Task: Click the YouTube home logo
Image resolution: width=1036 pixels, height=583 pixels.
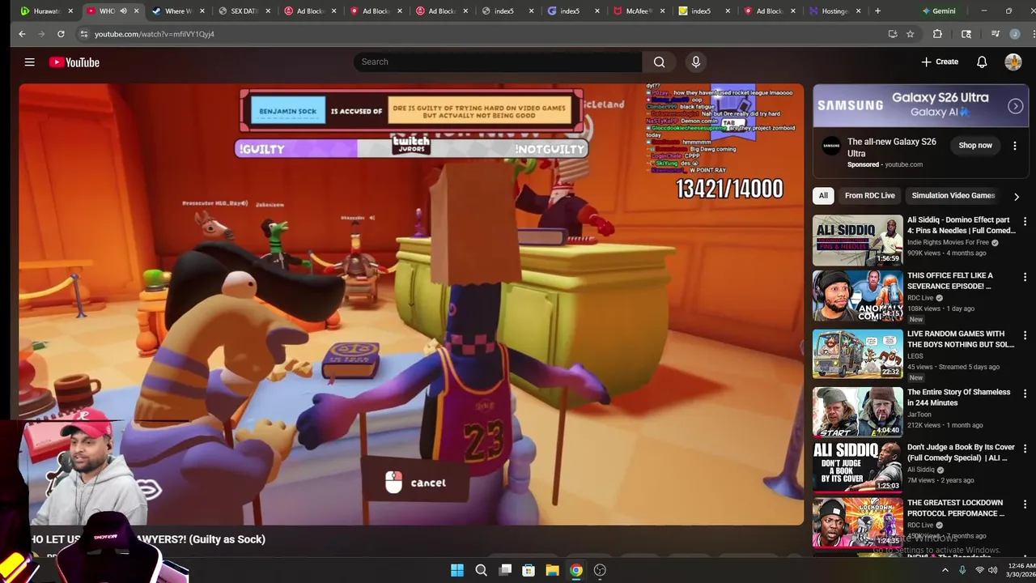Action: pos(74,62)
